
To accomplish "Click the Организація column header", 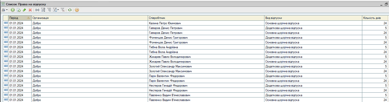I will pyautogui.click(x=90, y=18).
